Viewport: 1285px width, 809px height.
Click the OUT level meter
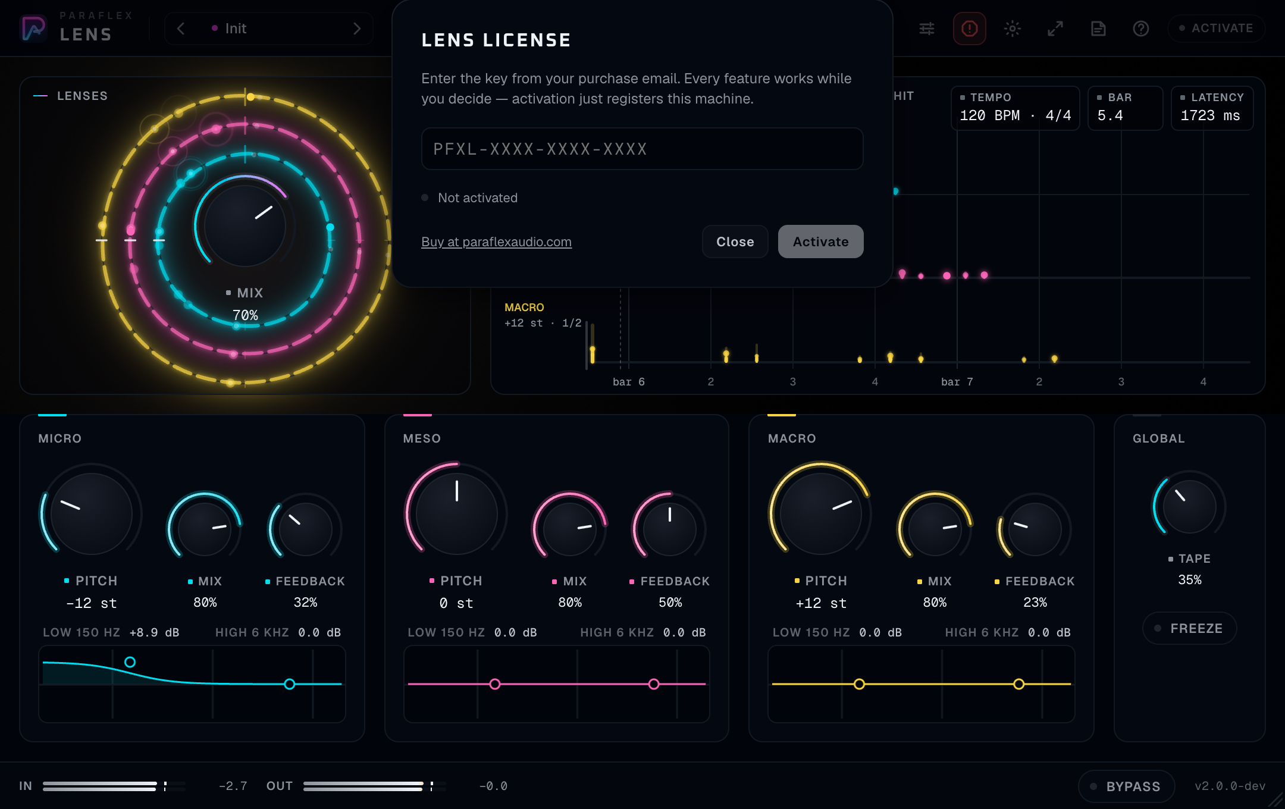point(375,786)
